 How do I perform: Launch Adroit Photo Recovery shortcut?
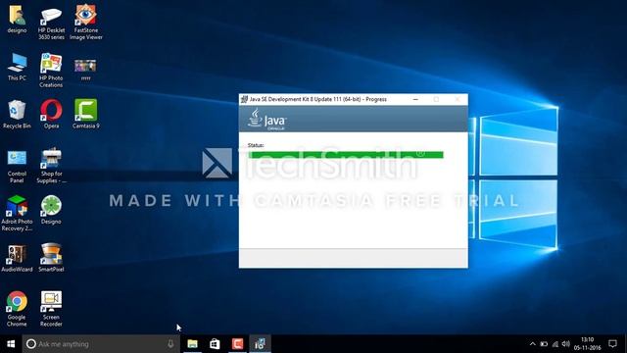(x=17, y=214)
